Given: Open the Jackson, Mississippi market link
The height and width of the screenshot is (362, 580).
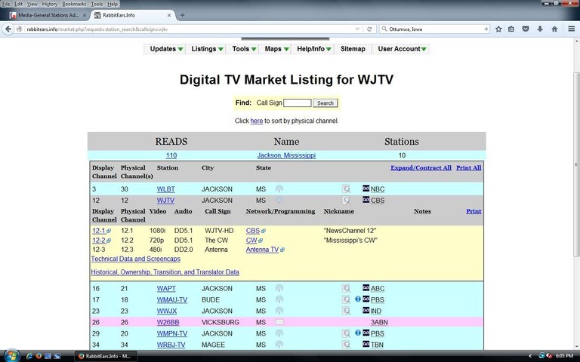Looking at the screenshot, I should 286,155.
